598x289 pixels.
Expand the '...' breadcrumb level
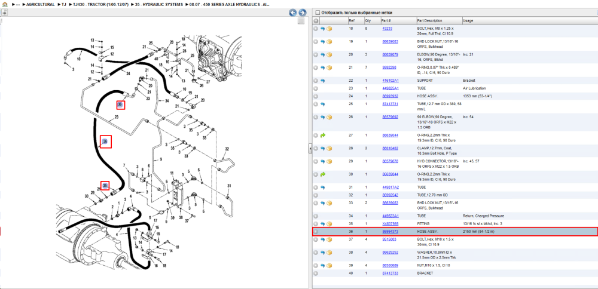(x=18, y=5)
